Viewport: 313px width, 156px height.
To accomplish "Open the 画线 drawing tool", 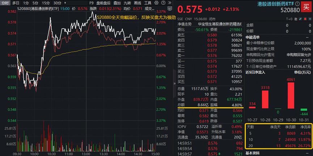I will 138,3.
